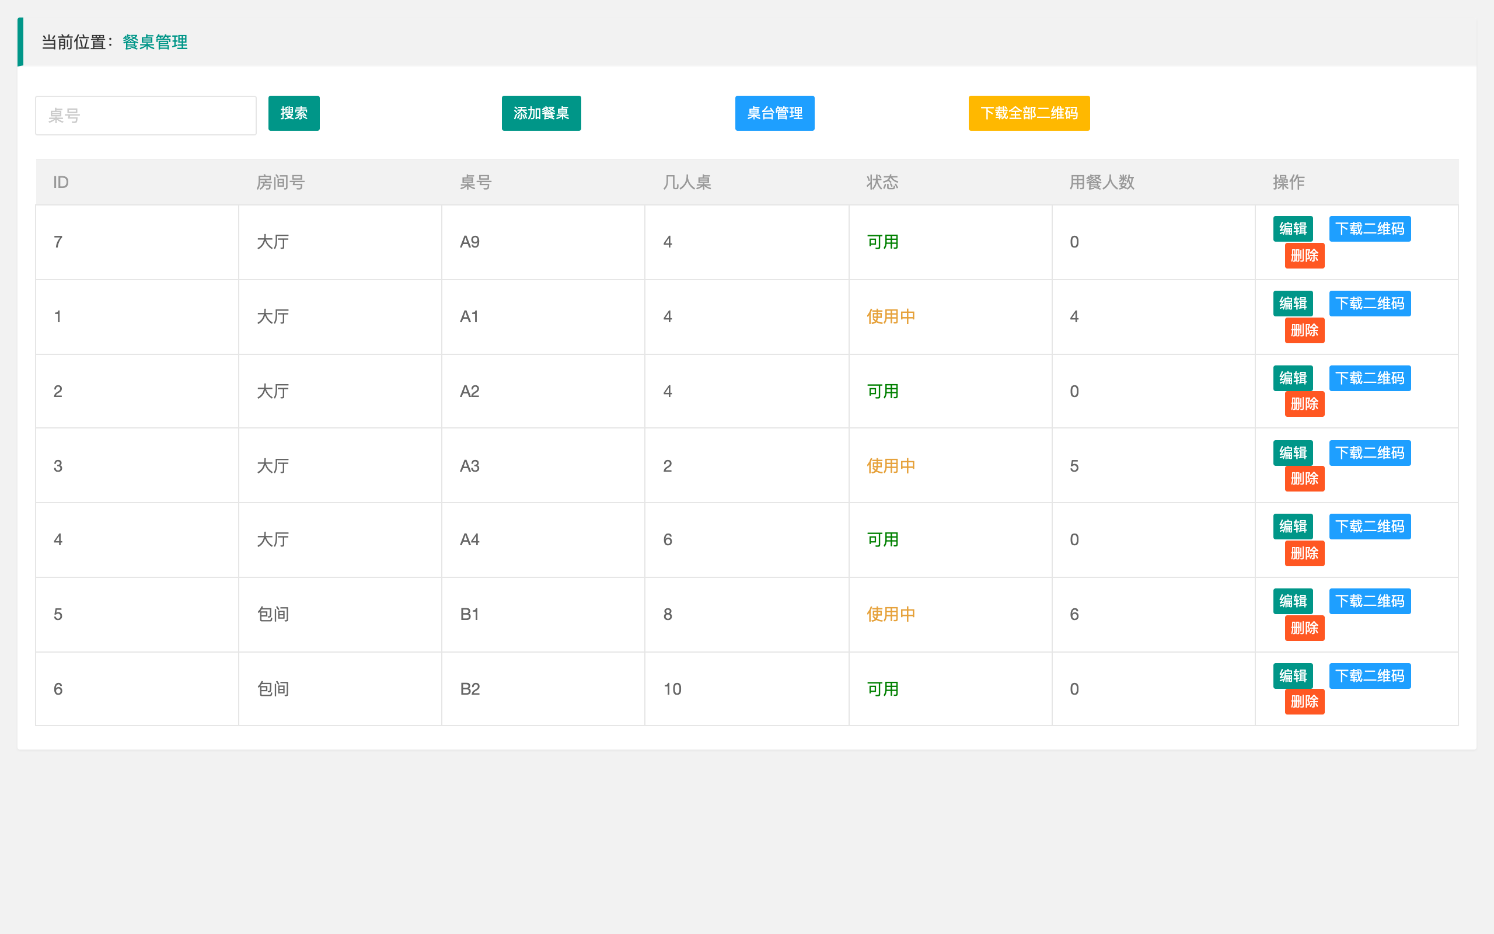The height and width of the screenshot is (934, 1494).
Task: Delete table A9 row
Action: pos(1304,255)
